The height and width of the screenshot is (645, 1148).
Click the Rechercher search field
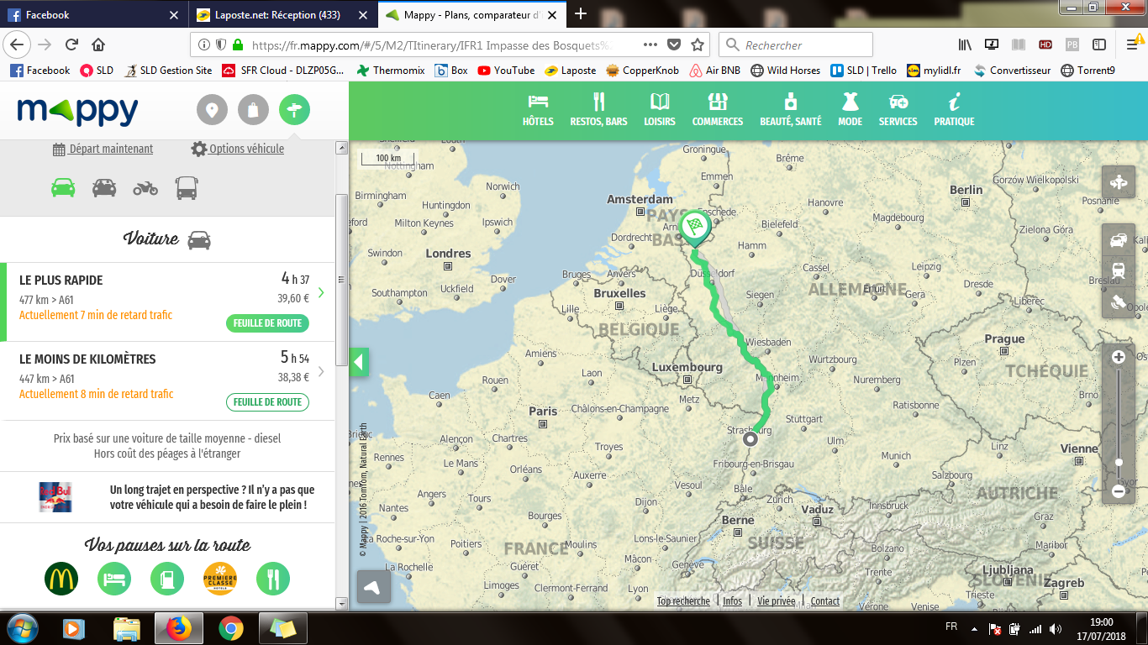click(x=797, y=45)
